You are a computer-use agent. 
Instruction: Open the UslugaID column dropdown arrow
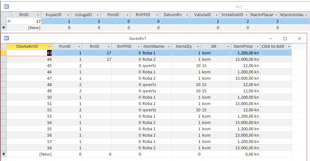click(x=98, y=15)
